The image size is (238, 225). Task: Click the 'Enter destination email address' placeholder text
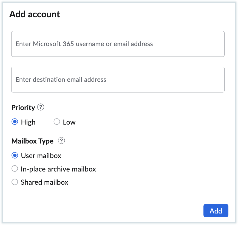61,80
